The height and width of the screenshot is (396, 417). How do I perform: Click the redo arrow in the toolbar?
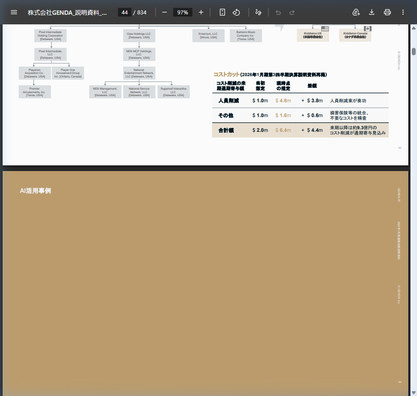point(292,12)
